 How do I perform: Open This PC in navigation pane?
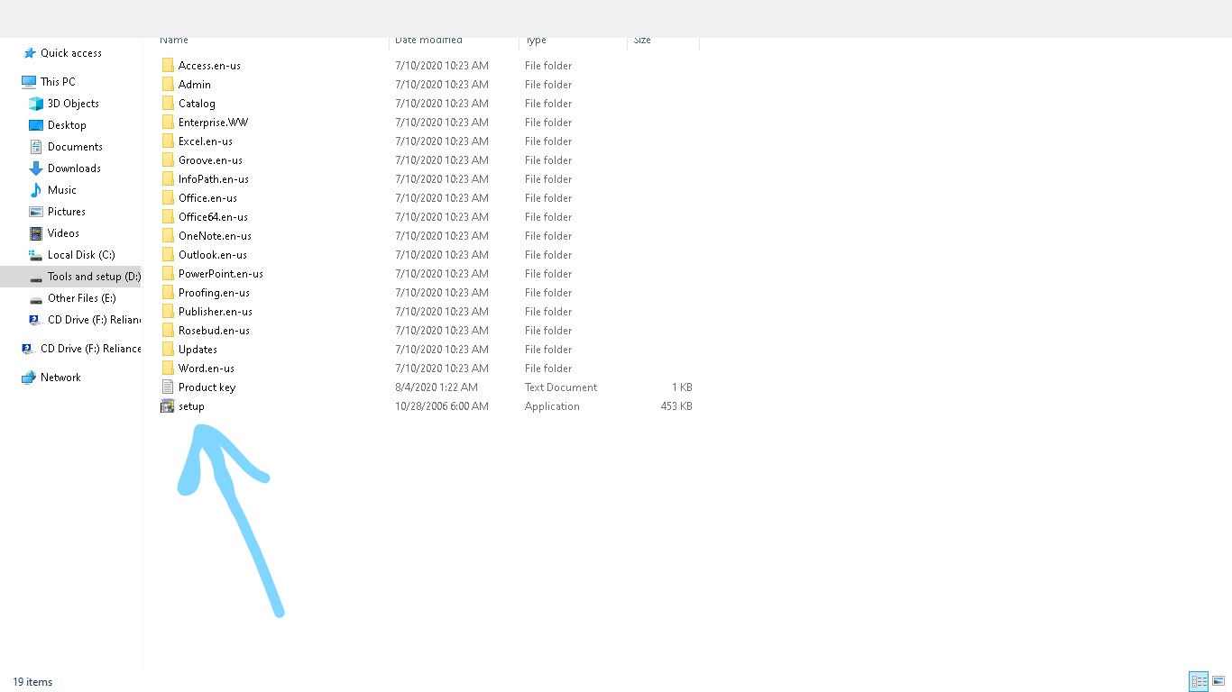[x=58, y=82]
